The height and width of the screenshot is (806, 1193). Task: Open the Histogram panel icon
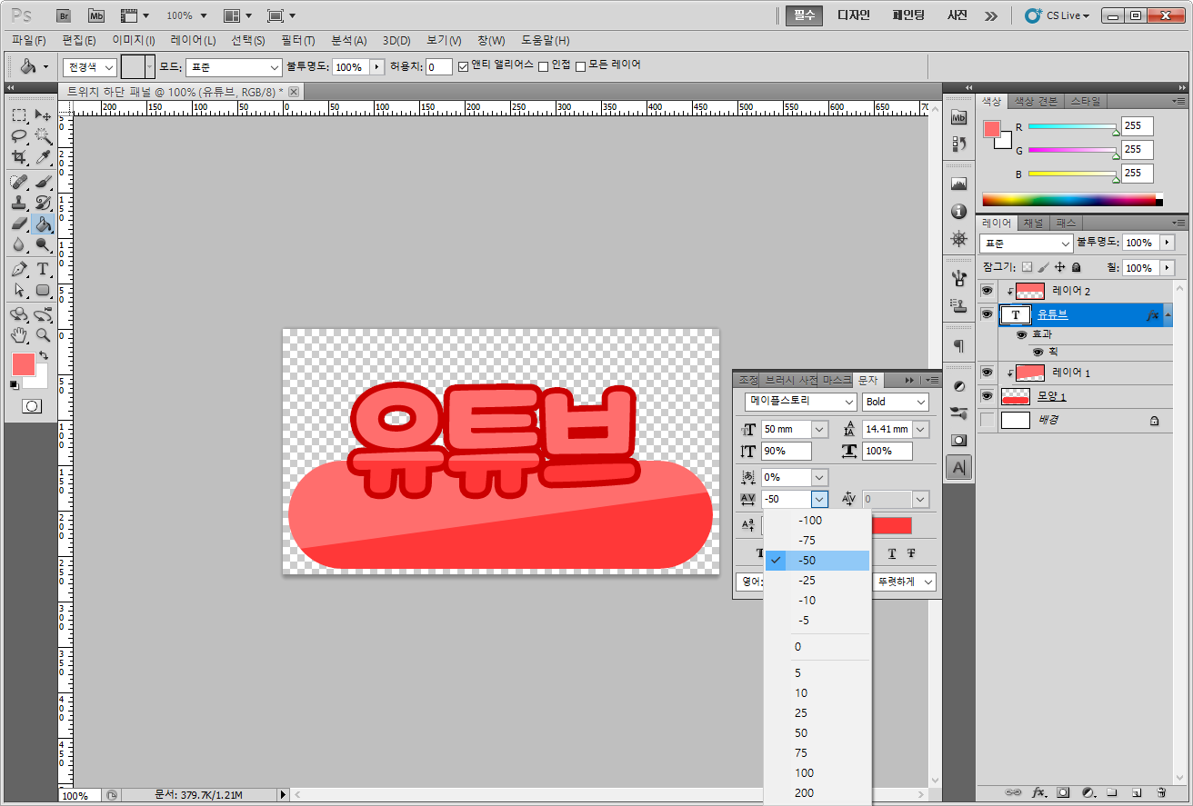958,184
